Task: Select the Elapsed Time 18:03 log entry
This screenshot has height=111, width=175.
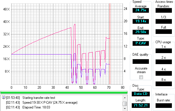Action: point(28,107)
